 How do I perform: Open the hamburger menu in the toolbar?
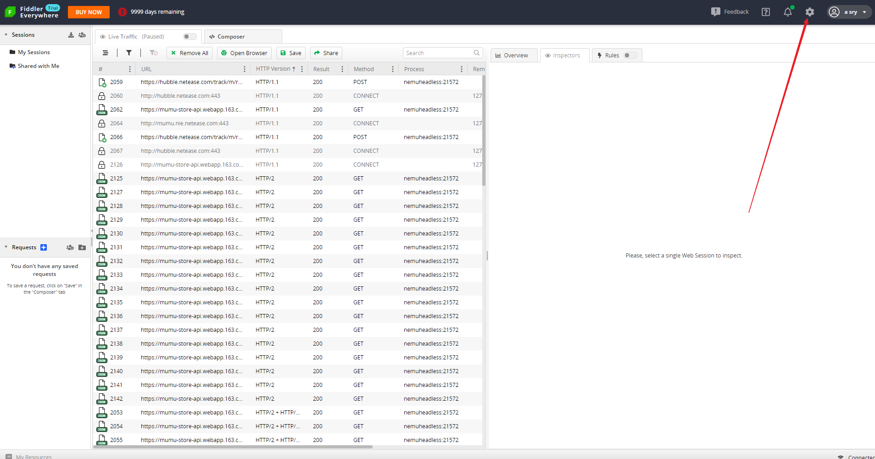pos(106,53)
